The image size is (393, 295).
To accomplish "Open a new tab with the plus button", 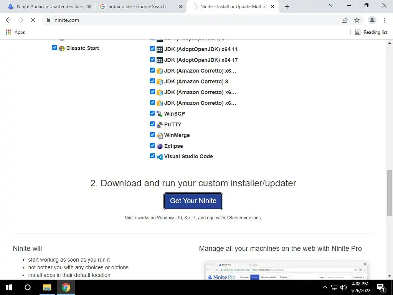I will (287, 7).
